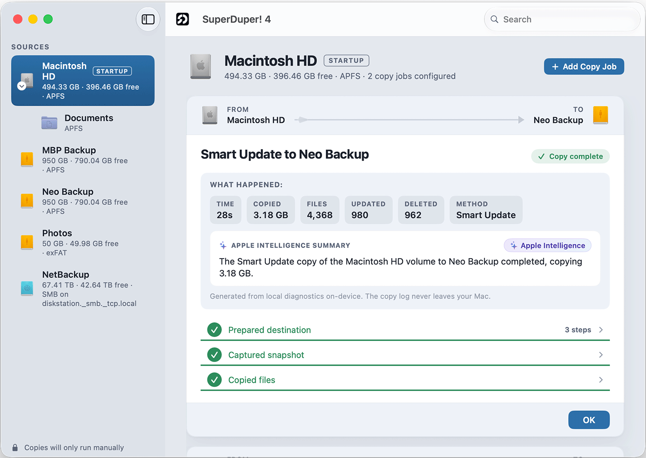Click the "Smart Update to Neo Backup" heading

click(285, 154)
